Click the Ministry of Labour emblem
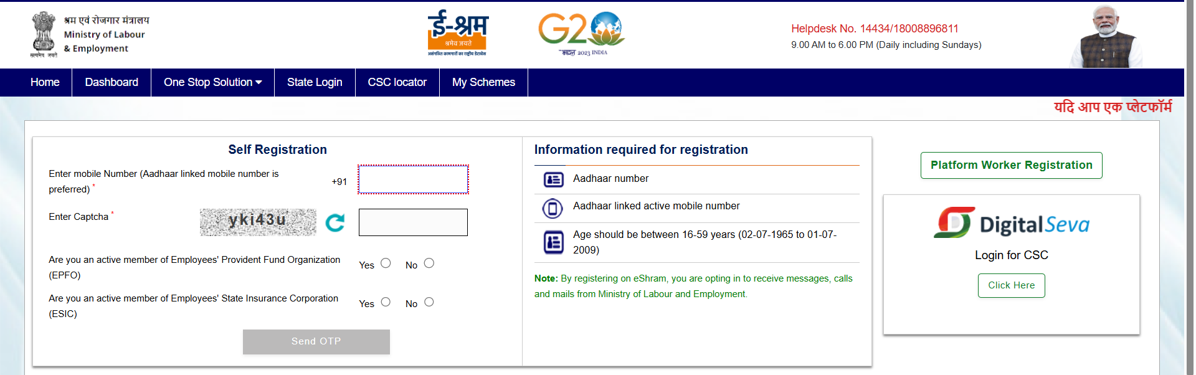 coord(44,34)
